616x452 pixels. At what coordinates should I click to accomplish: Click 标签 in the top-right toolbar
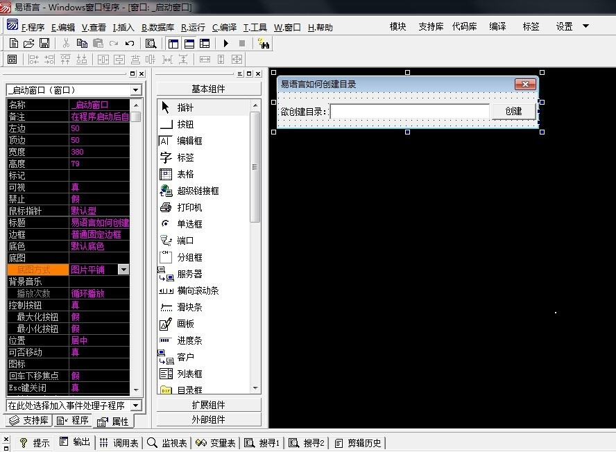531,26
